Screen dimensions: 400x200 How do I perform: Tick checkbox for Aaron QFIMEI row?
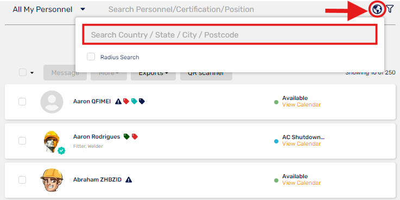click(x=22, y=102)
